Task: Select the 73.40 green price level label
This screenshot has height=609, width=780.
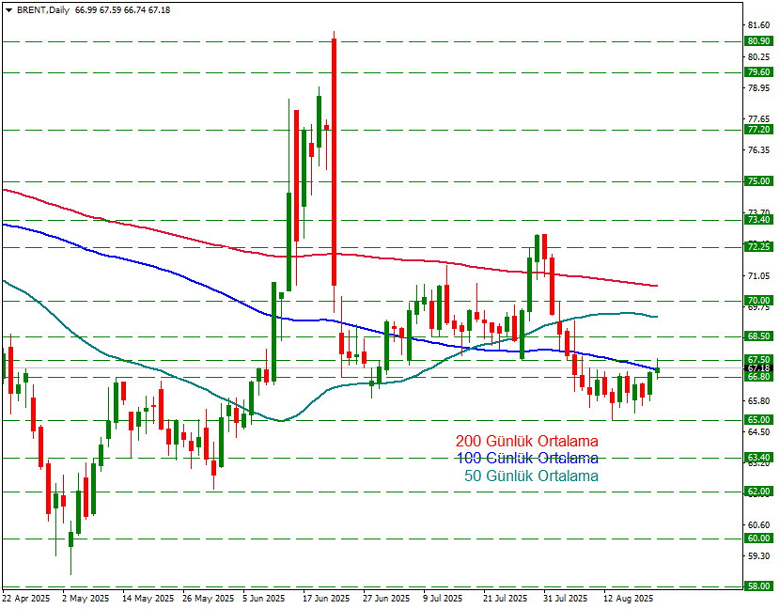Action: click(759, 219)
